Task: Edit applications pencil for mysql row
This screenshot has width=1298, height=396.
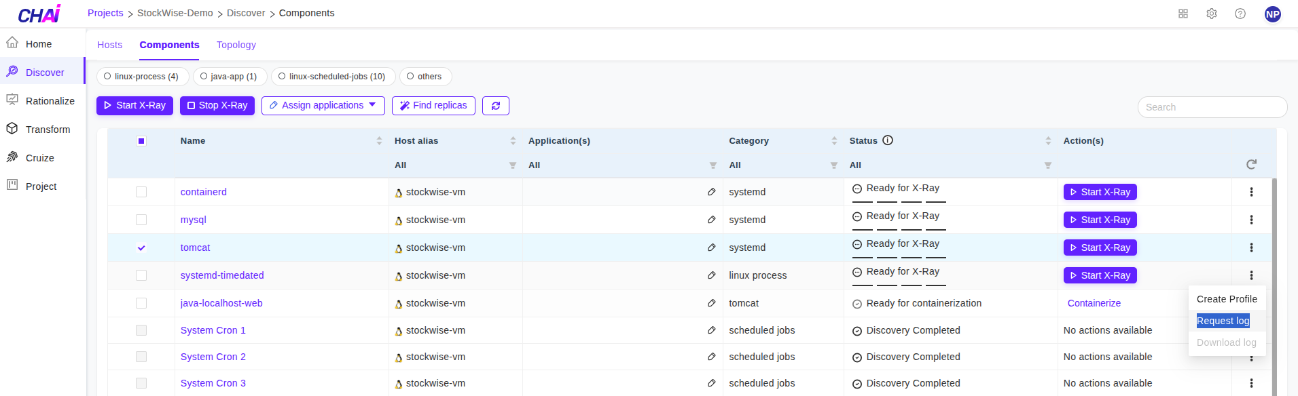Action: 712,220
